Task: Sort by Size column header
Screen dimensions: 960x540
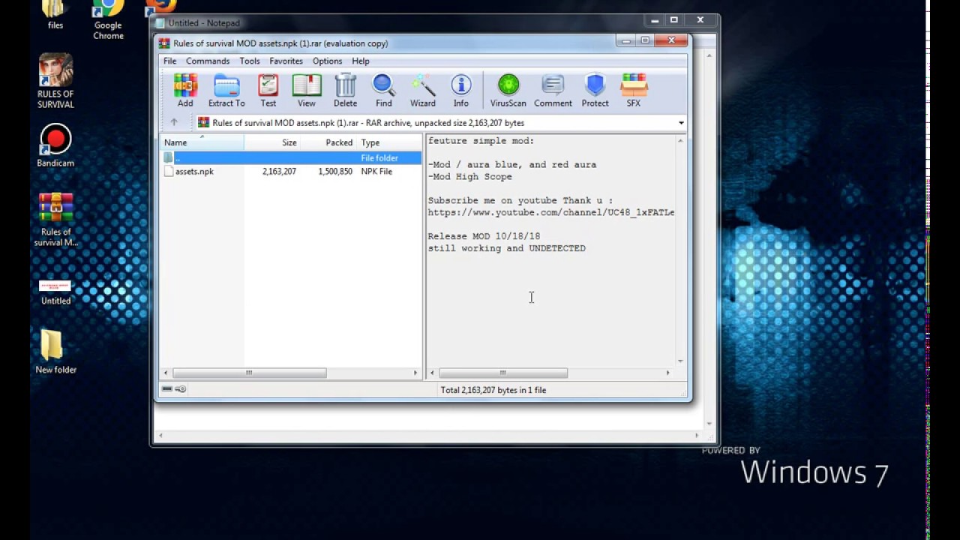Action: click(272, 142)
